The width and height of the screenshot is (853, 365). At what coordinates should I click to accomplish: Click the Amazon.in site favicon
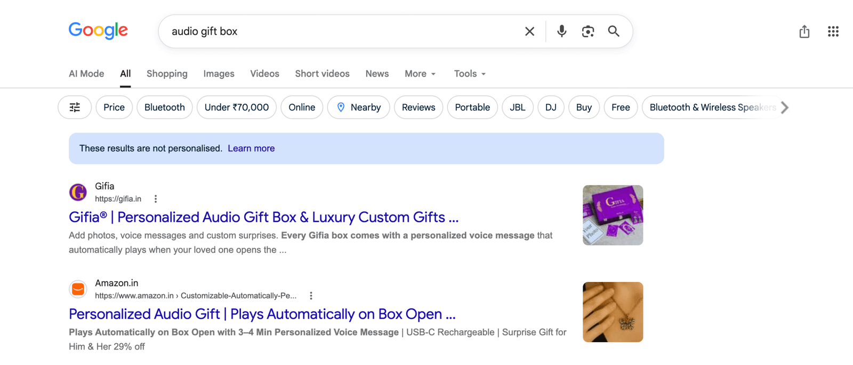(78, 289)
